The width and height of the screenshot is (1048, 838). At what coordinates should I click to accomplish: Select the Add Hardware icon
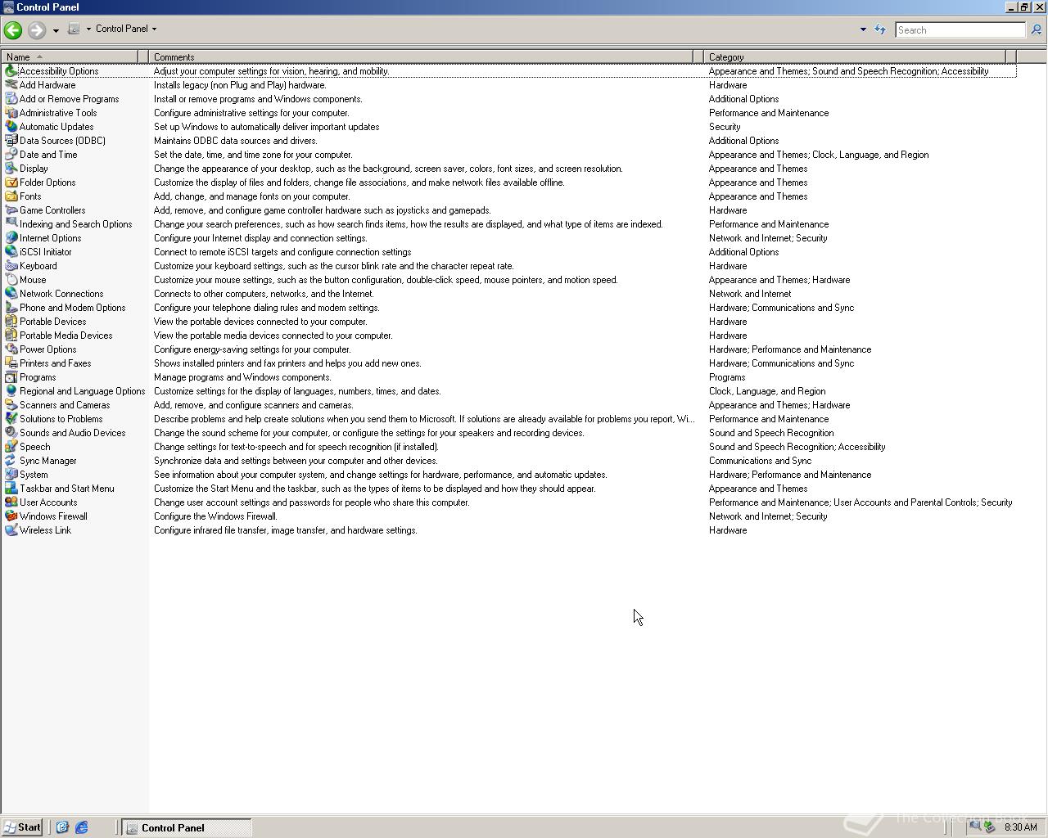[11, 85]
